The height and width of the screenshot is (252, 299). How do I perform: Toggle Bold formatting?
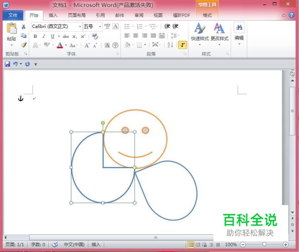coord(35,36)
